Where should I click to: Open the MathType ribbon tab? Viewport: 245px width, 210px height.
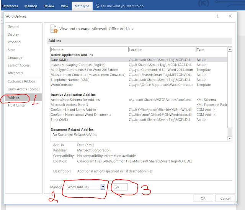point(82,6)
